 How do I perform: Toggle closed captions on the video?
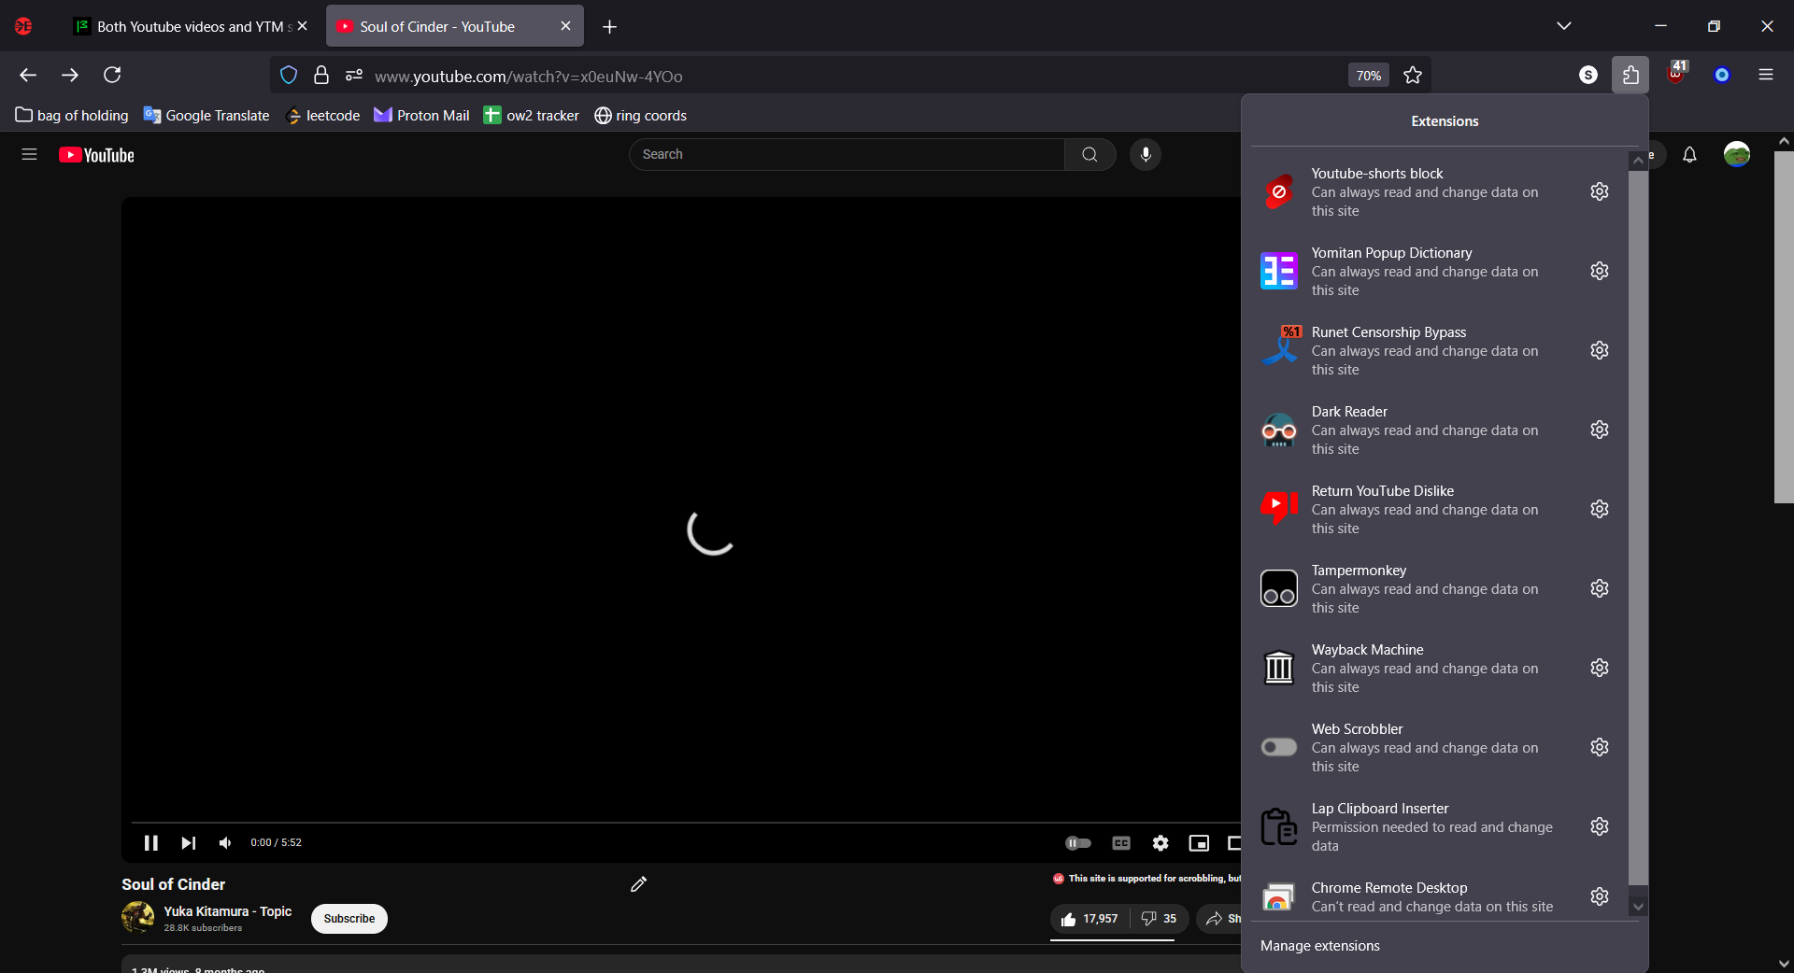click(x=1121, y=843)
